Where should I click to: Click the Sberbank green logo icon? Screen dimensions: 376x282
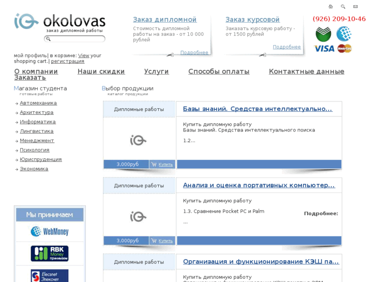pos(323,34)
